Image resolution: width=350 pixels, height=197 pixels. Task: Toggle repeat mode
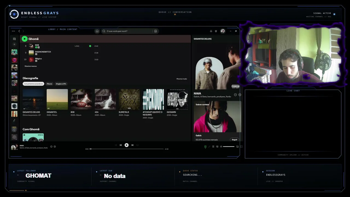(x=137, y=145)
